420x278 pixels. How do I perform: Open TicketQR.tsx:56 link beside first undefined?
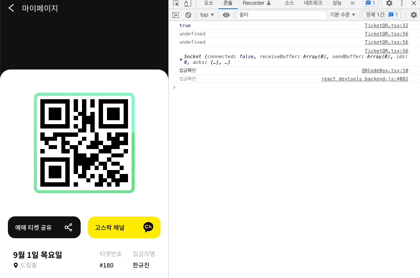[x=386, y=34]
